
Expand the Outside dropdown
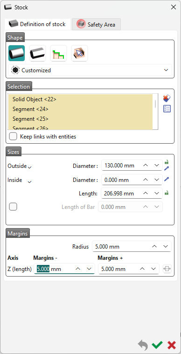point(29,167)
